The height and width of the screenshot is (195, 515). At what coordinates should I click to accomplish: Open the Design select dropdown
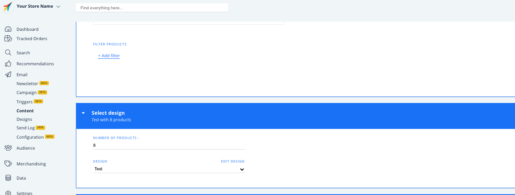pos(169,169)
